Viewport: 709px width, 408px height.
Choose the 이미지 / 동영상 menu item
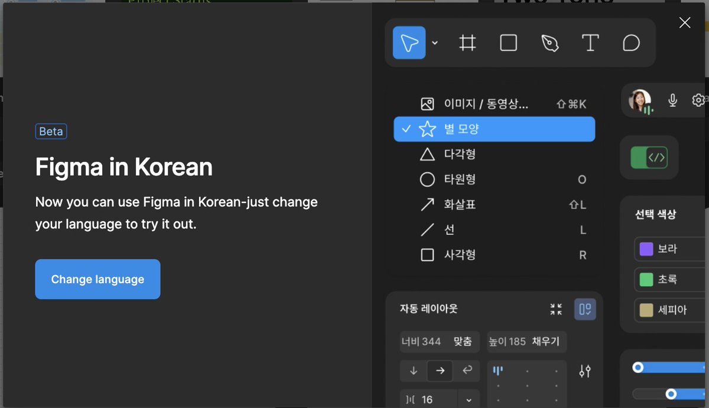coord(495,104)
